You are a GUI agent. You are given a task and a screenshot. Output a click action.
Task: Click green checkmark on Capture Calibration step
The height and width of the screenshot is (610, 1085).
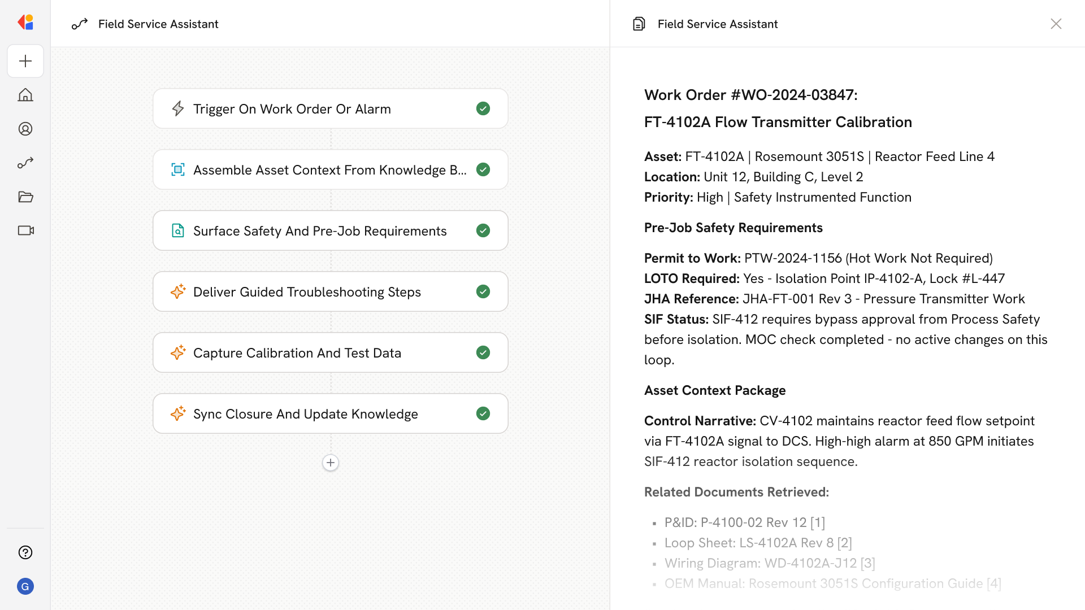pyautogui.click(x=483, y=352)
